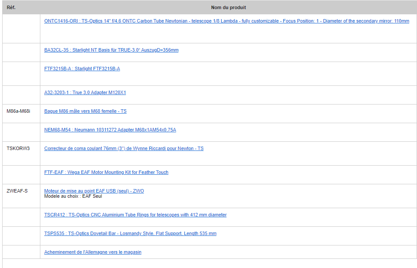
Task: Click the 'Nom du produit' column header
Action: (x=228, y=7)
